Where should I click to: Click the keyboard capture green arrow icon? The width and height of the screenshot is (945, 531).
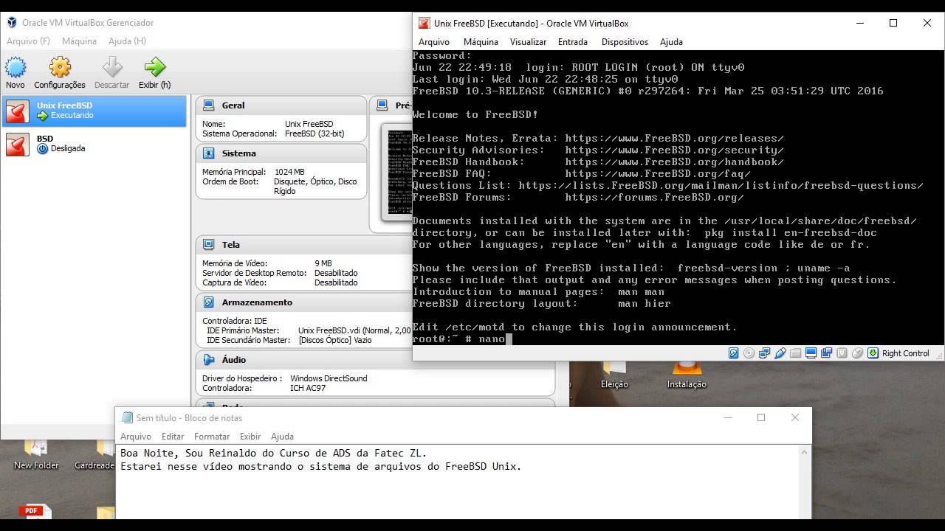click(x=873, y=353)
